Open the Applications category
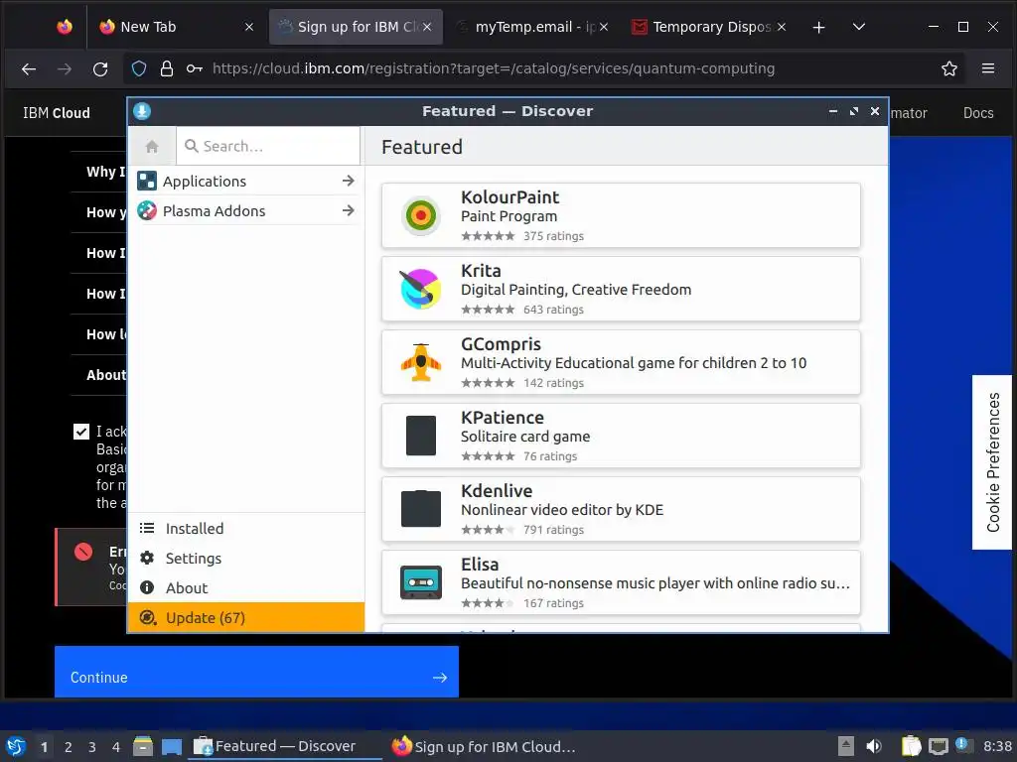Screen dimensions: 1017x762 (246, 182)
